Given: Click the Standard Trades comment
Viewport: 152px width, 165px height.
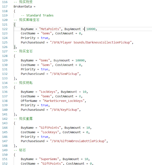Looking at the screenshot, I should click(37, 15).
